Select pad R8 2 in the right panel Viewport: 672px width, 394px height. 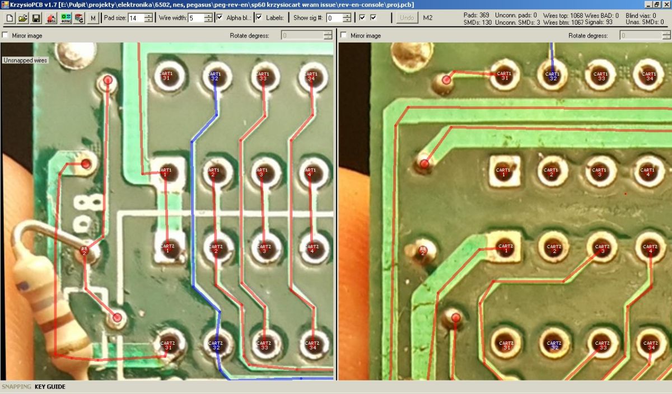click(x=423, y=251)
